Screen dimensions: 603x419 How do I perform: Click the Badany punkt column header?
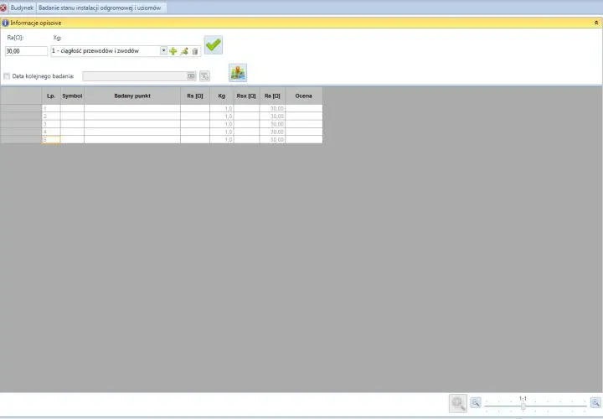click(132, 96)
